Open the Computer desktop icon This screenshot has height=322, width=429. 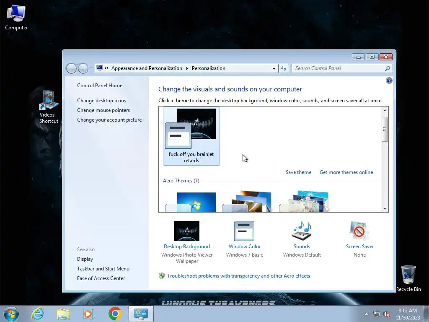click(x=16, y=18)
